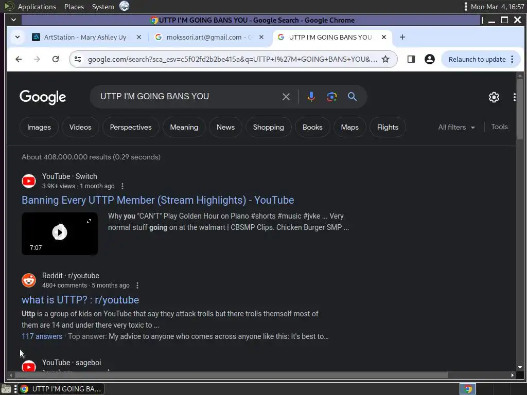Start voice search with microphone
Viewport: 527px width, 395px height.
(x=311, y=97)
